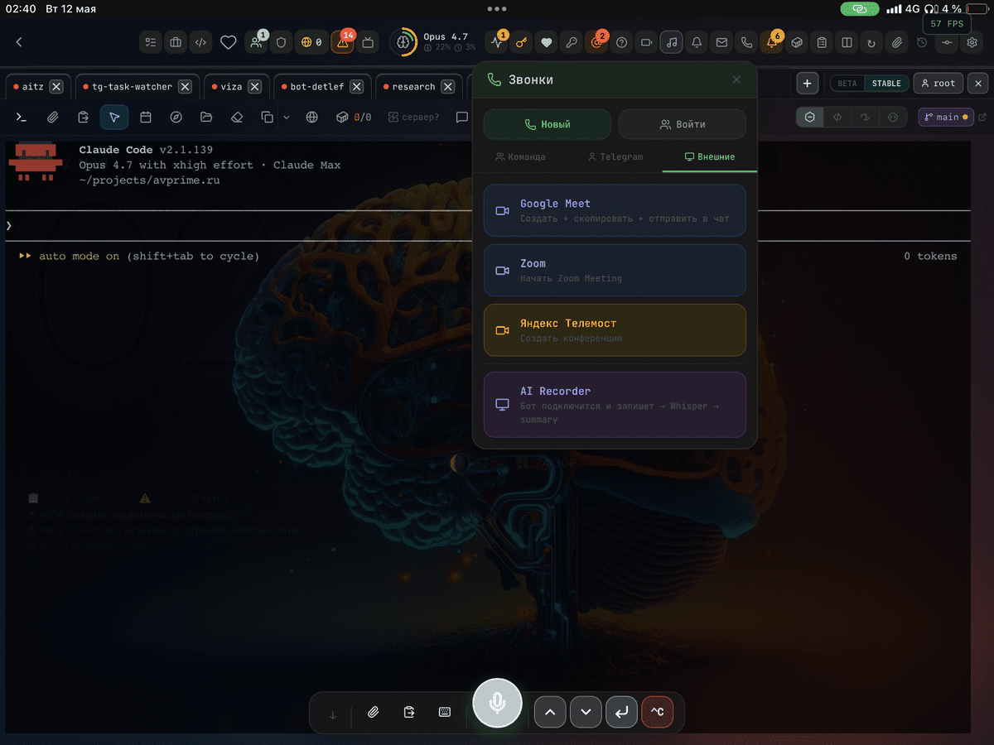Open the folder icon in second toolbar
The height and width of the screenshot is (745, 994).
click(x=206, y=118)
